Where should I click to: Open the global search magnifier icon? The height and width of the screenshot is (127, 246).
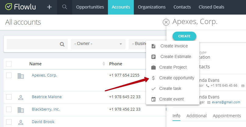pyautogui.click(x=65, y=7)
